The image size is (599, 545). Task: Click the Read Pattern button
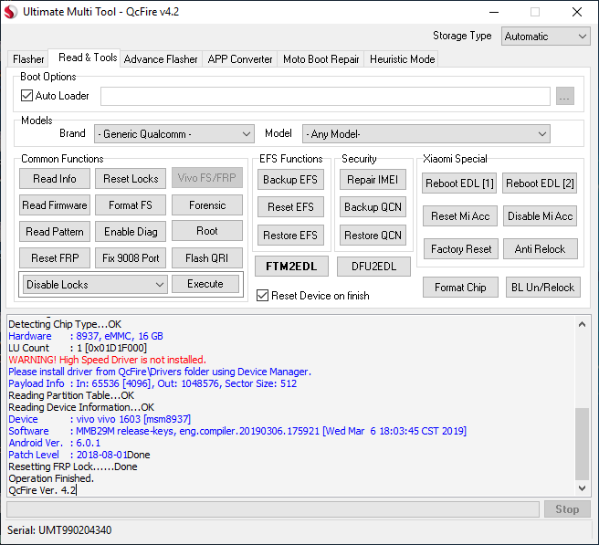(55, 232)
